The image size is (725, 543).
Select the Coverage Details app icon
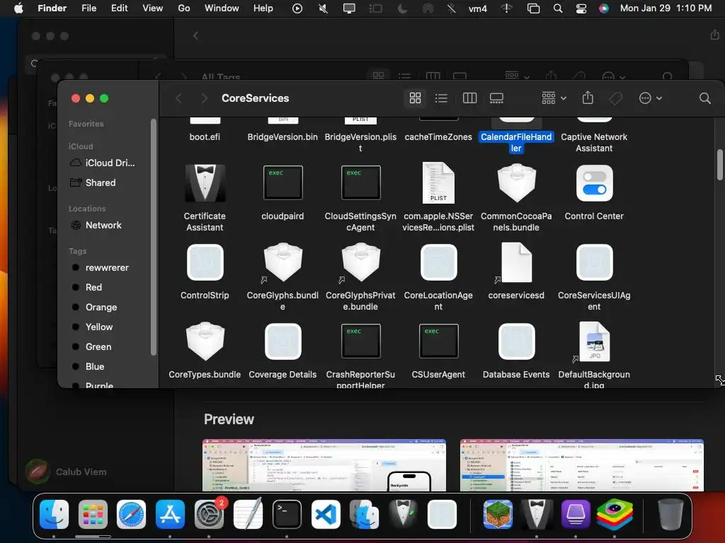pyautogui.click(x=282, y=341)
